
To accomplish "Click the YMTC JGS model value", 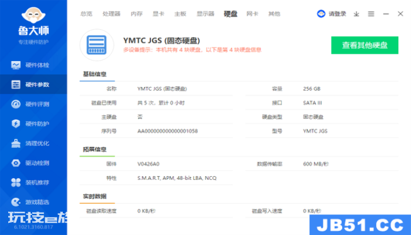I will (315, 131).
